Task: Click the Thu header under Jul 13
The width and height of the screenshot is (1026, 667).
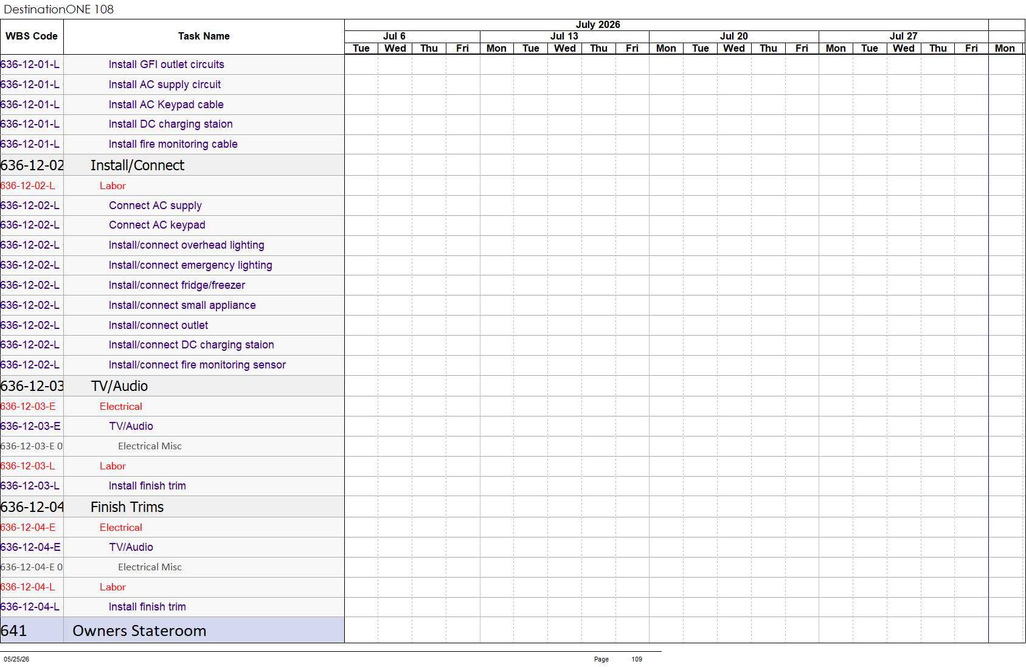Action: point(598,49)
